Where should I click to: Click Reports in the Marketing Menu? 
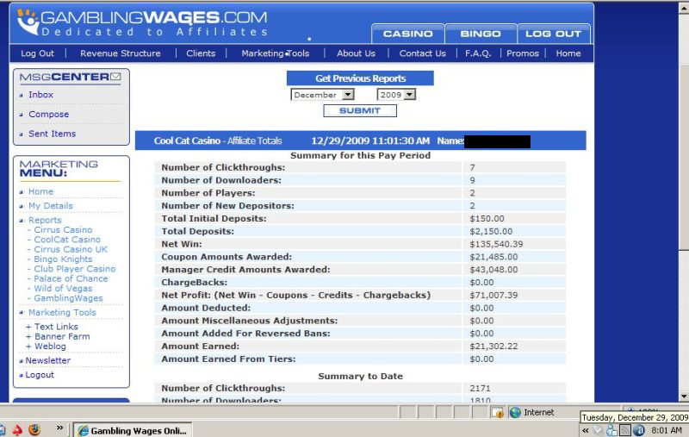(45, 221)
